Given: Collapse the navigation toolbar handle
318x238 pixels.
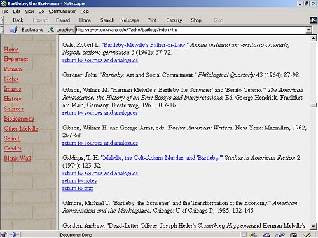Looking at the screenshot, I should tap(2, 20).
